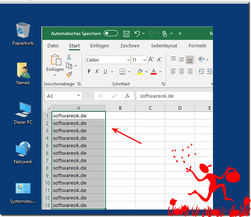Click the Name Box showing A1
Screen dimensions: 251x217
63,96
